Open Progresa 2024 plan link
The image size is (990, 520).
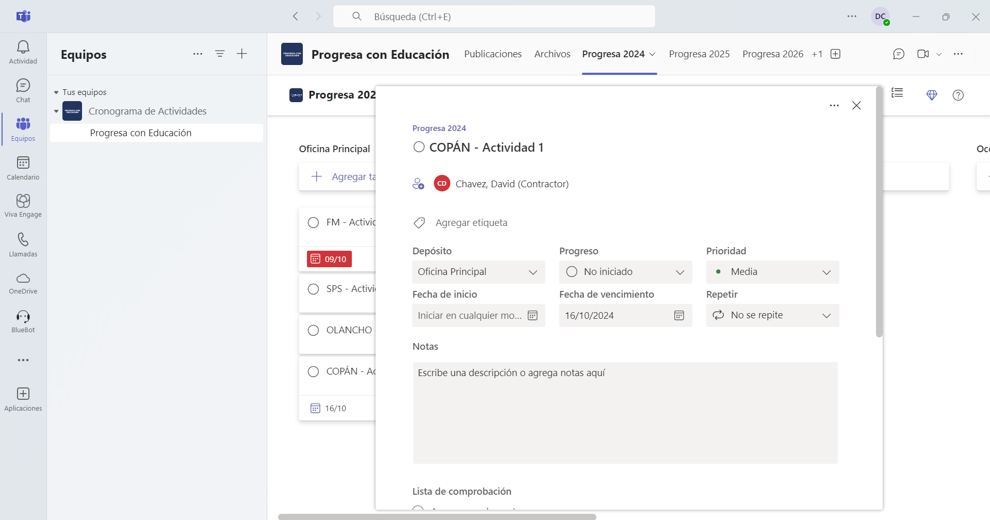pos(439,128)
